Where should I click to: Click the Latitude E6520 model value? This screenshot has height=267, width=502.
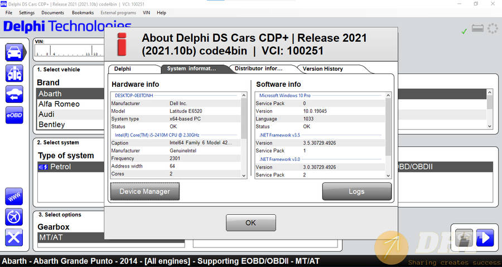[x=186, y=111]
